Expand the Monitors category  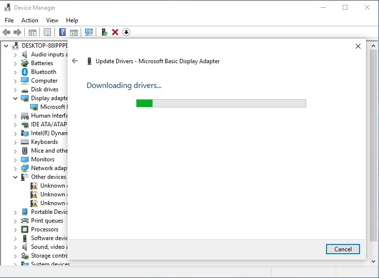coord(15,160)
